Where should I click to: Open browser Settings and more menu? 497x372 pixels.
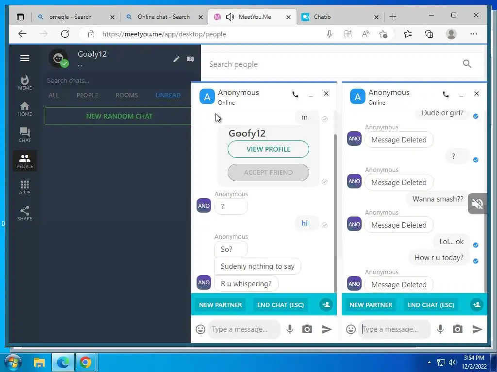click(474, 34)
